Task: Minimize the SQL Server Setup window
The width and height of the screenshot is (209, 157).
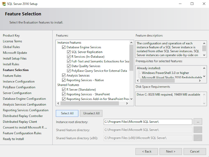Action: pos(180,4)
